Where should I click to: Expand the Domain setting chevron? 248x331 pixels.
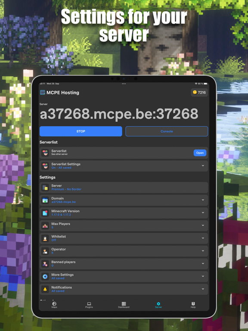pyautogui.click(x=203, y=200)
